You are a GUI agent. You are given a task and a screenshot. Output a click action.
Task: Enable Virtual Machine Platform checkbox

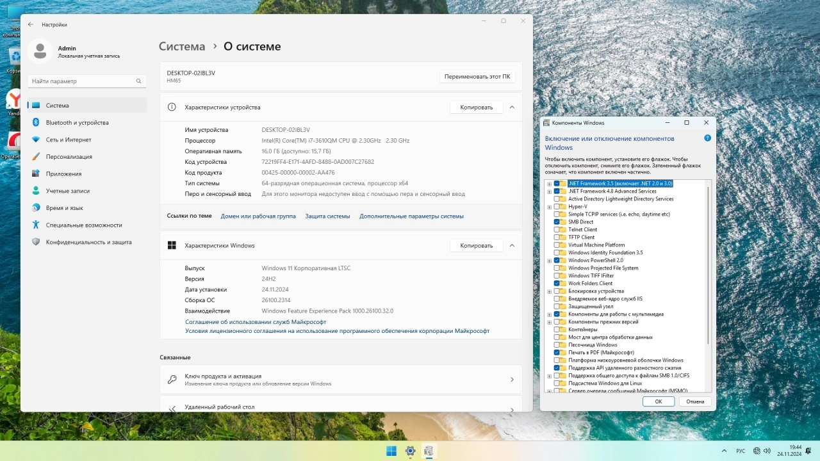557,245
